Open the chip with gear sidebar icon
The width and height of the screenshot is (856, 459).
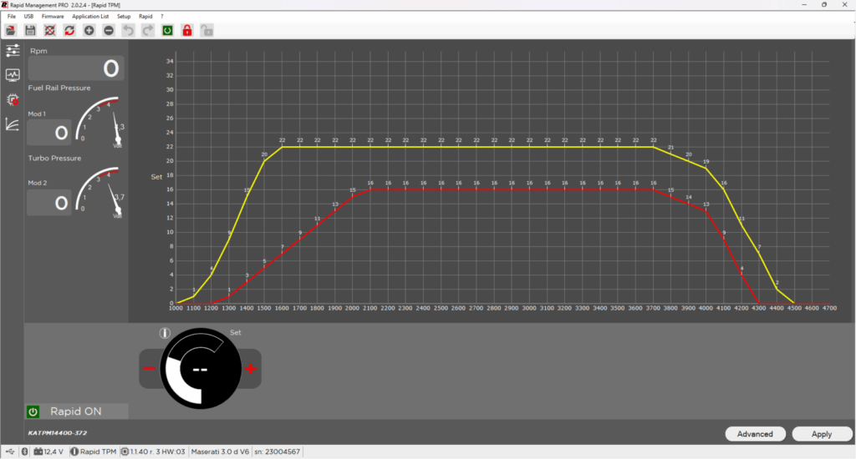[x=13, y=99]
